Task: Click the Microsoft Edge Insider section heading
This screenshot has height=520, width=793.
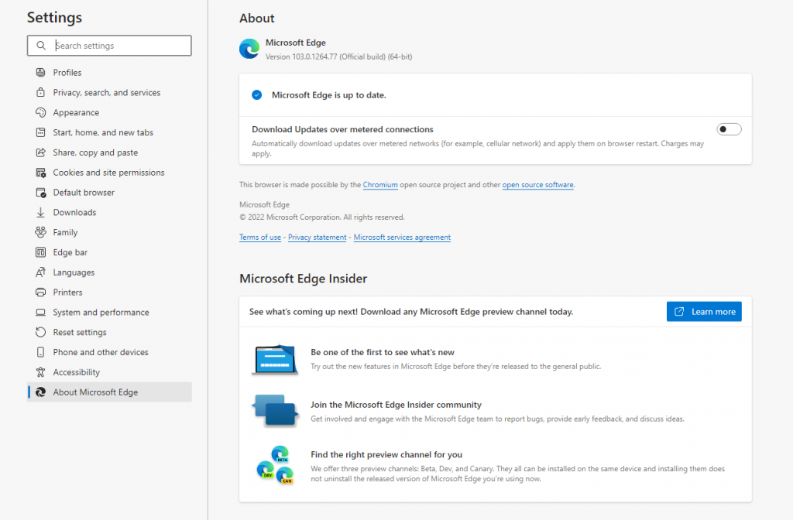Action: click(304, 279)
